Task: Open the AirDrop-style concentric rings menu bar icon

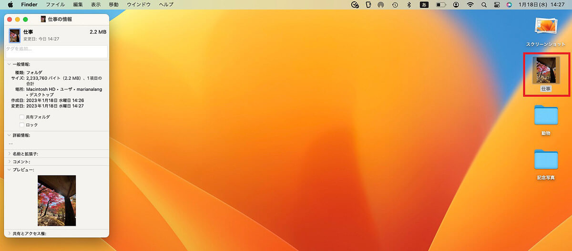Action: click(x=381, y=4)
